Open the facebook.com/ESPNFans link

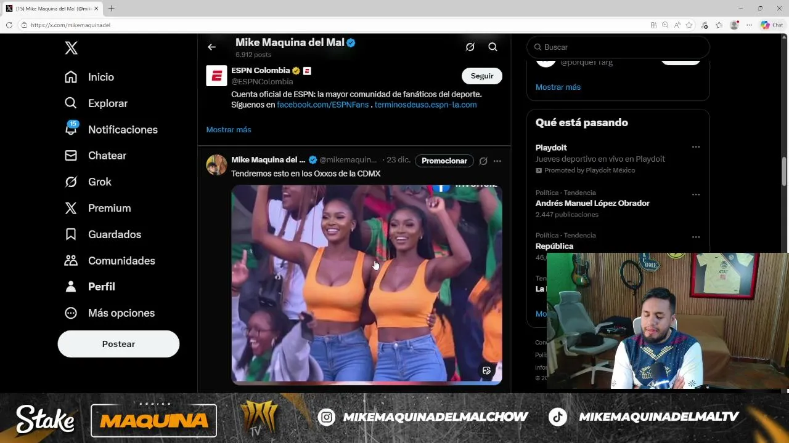[322, 105]
